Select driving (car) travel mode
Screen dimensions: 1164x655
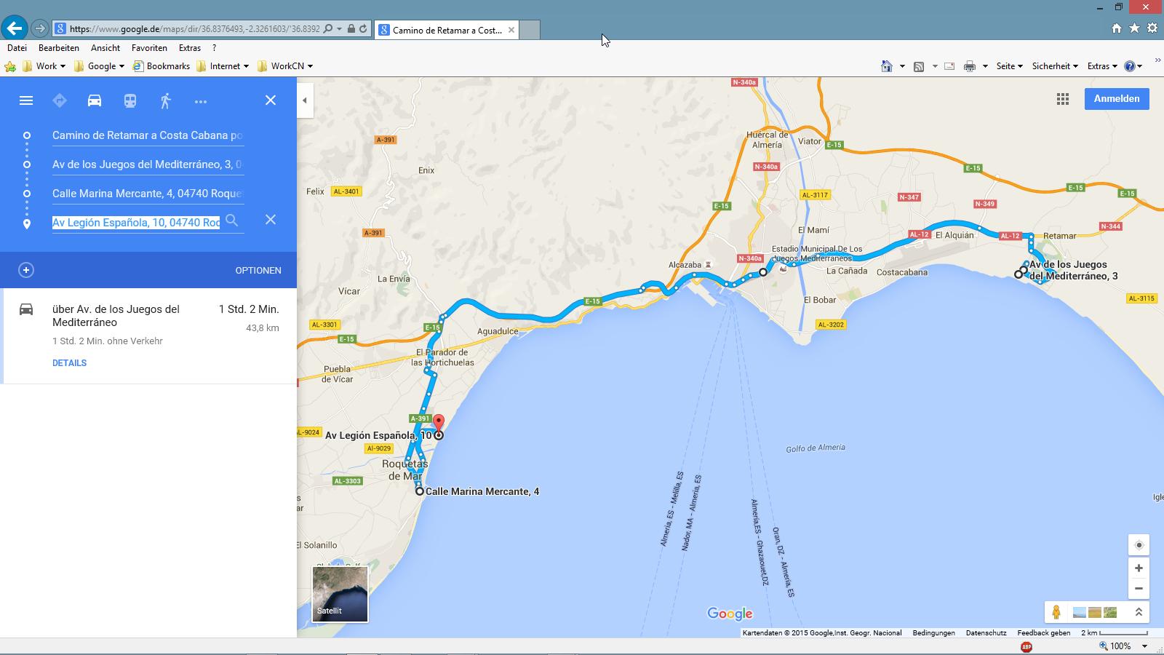tap(95, 100)
